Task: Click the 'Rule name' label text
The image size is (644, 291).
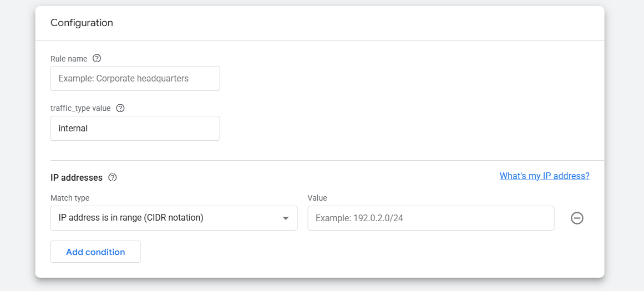Action: pyautogui.click(x=69, y=58)
